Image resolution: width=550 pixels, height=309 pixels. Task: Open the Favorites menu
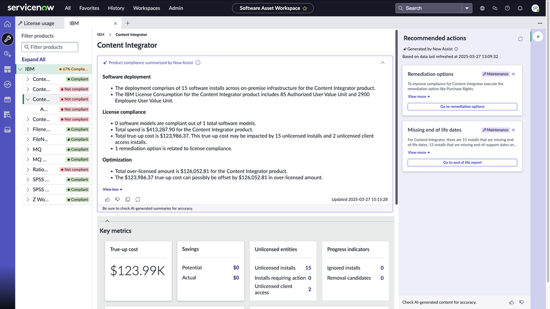89,8
